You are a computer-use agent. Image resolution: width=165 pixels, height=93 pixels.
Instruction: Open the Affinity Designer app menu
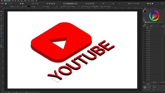click(7, 1)
